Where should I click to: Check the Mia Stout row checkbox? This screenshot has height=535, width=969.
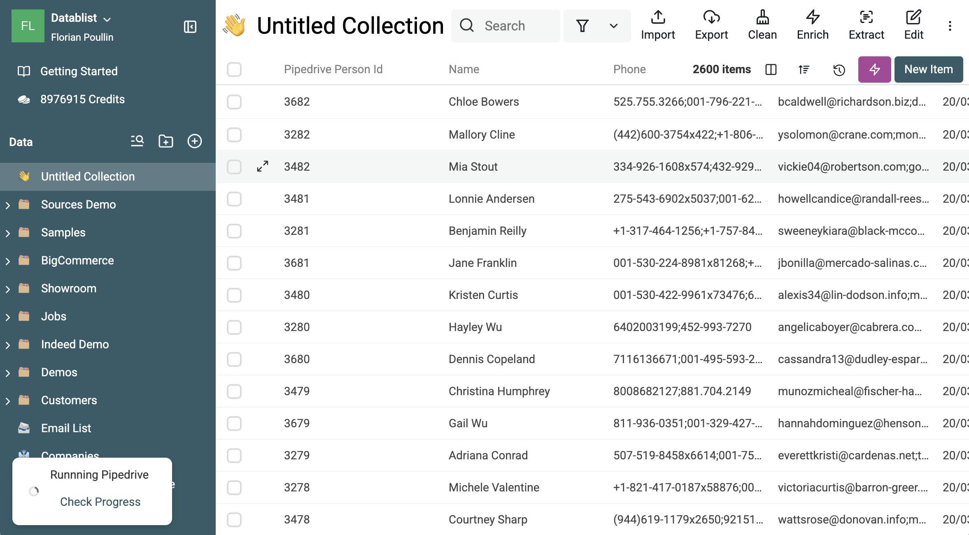click(234, 167)
